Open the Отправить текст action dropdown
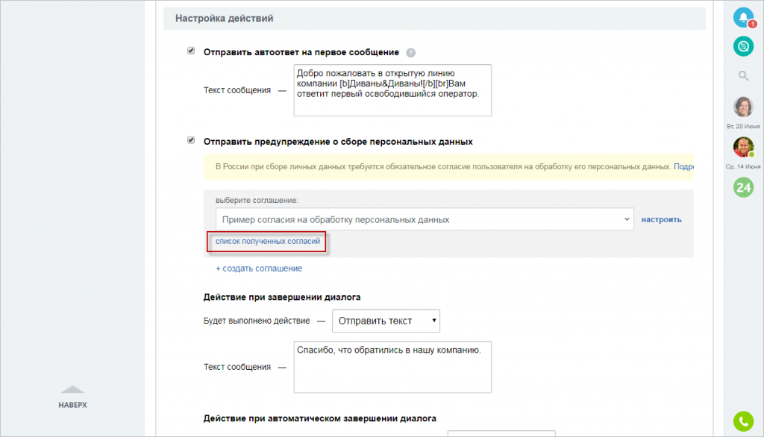 point(386,321)
